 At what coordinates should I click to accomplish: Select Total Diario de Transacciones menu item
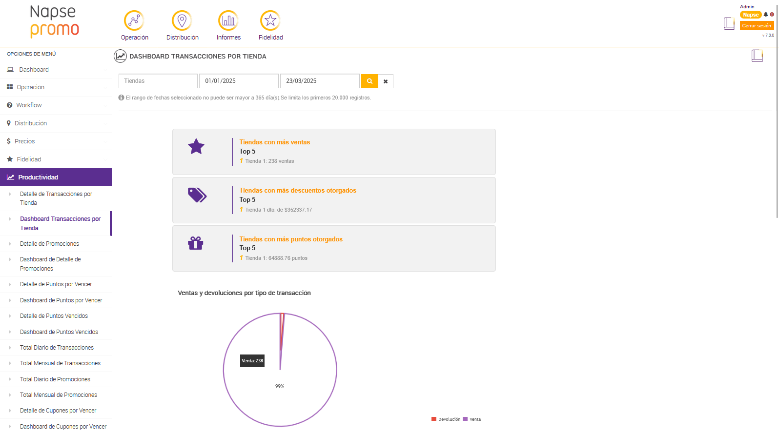(57, 348)
